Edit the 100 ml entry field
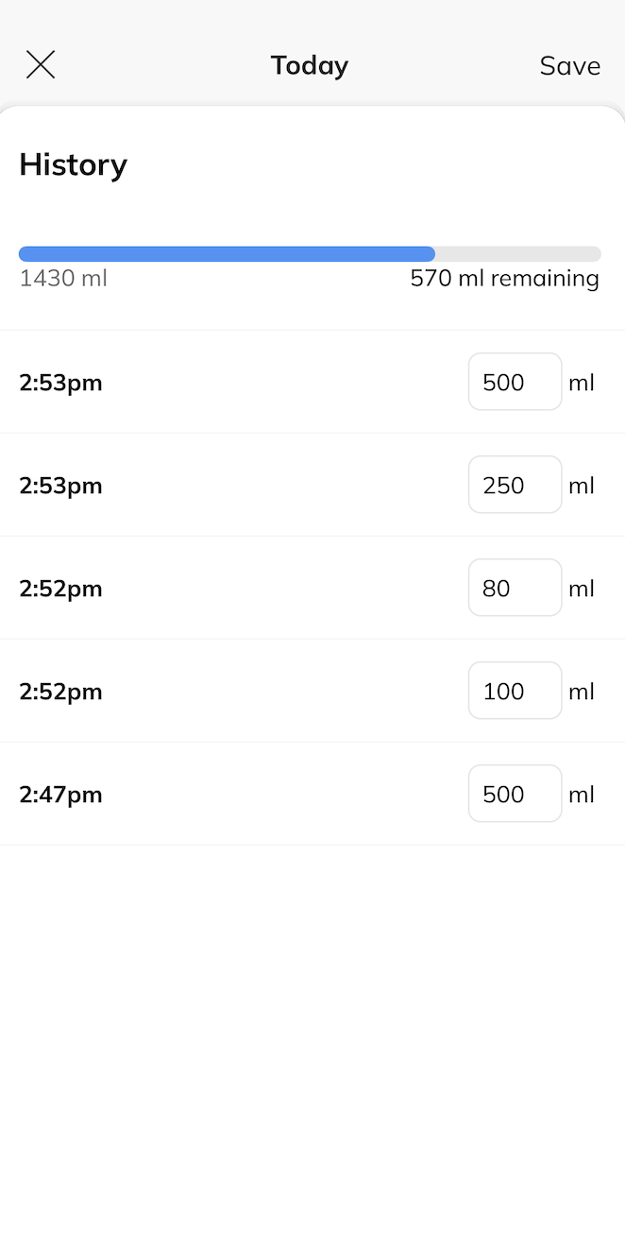The image size is (625, 1251). click(x=515, y=691)
